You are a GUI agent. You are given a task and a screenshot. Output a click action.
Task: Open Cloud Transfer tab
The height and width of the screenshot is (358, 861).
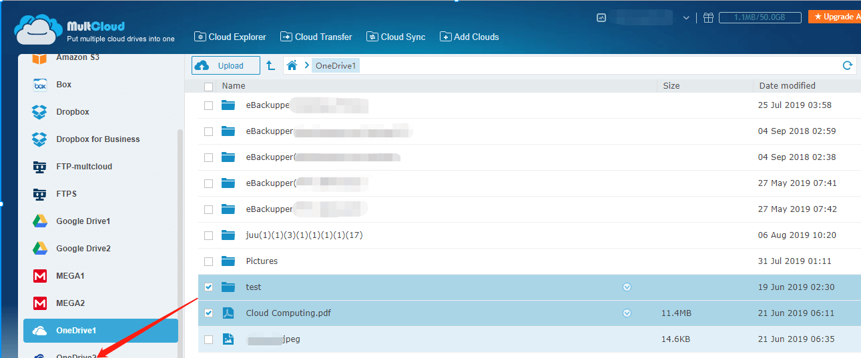click(x=316, y=37)
